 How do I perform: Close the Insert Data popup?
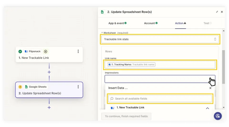tap(210, 88)
